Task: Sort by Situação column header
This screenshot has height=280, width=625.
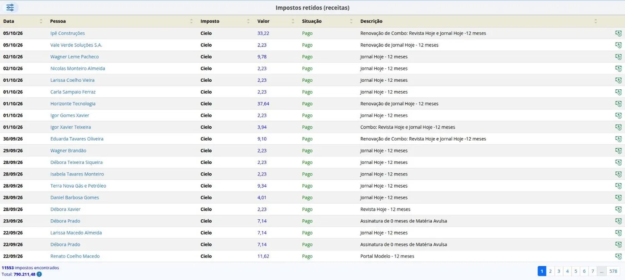Action: 312,21
